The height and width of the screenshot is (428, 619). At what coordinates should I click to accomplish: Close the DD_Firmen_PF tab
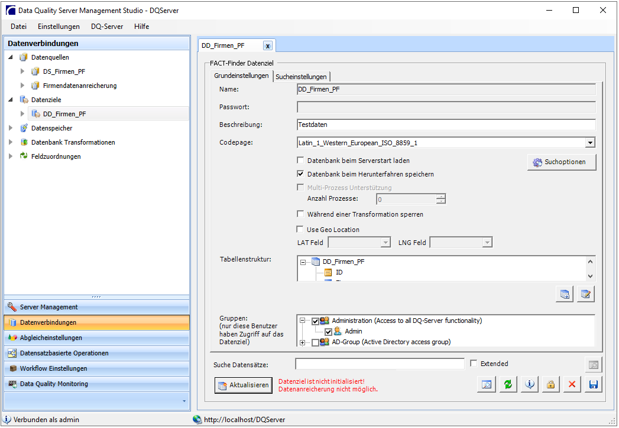click(268, 46)
